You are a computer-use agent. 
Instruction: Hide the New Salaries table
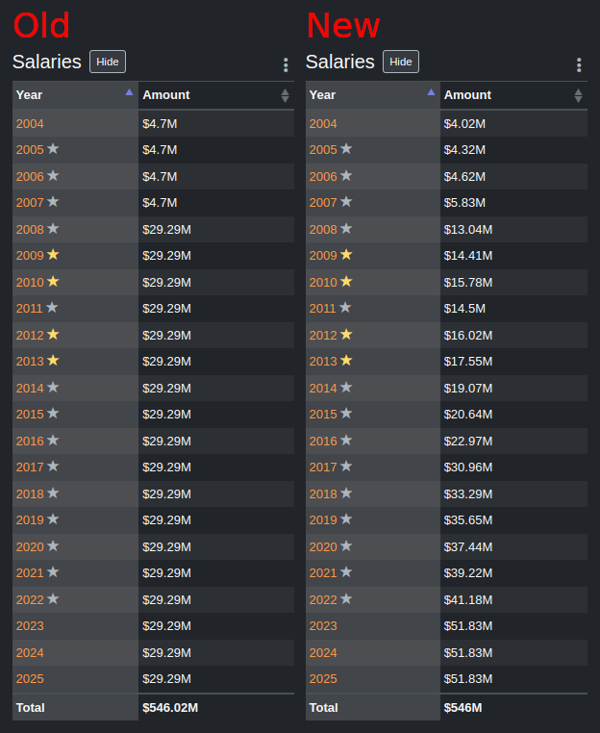401,62
